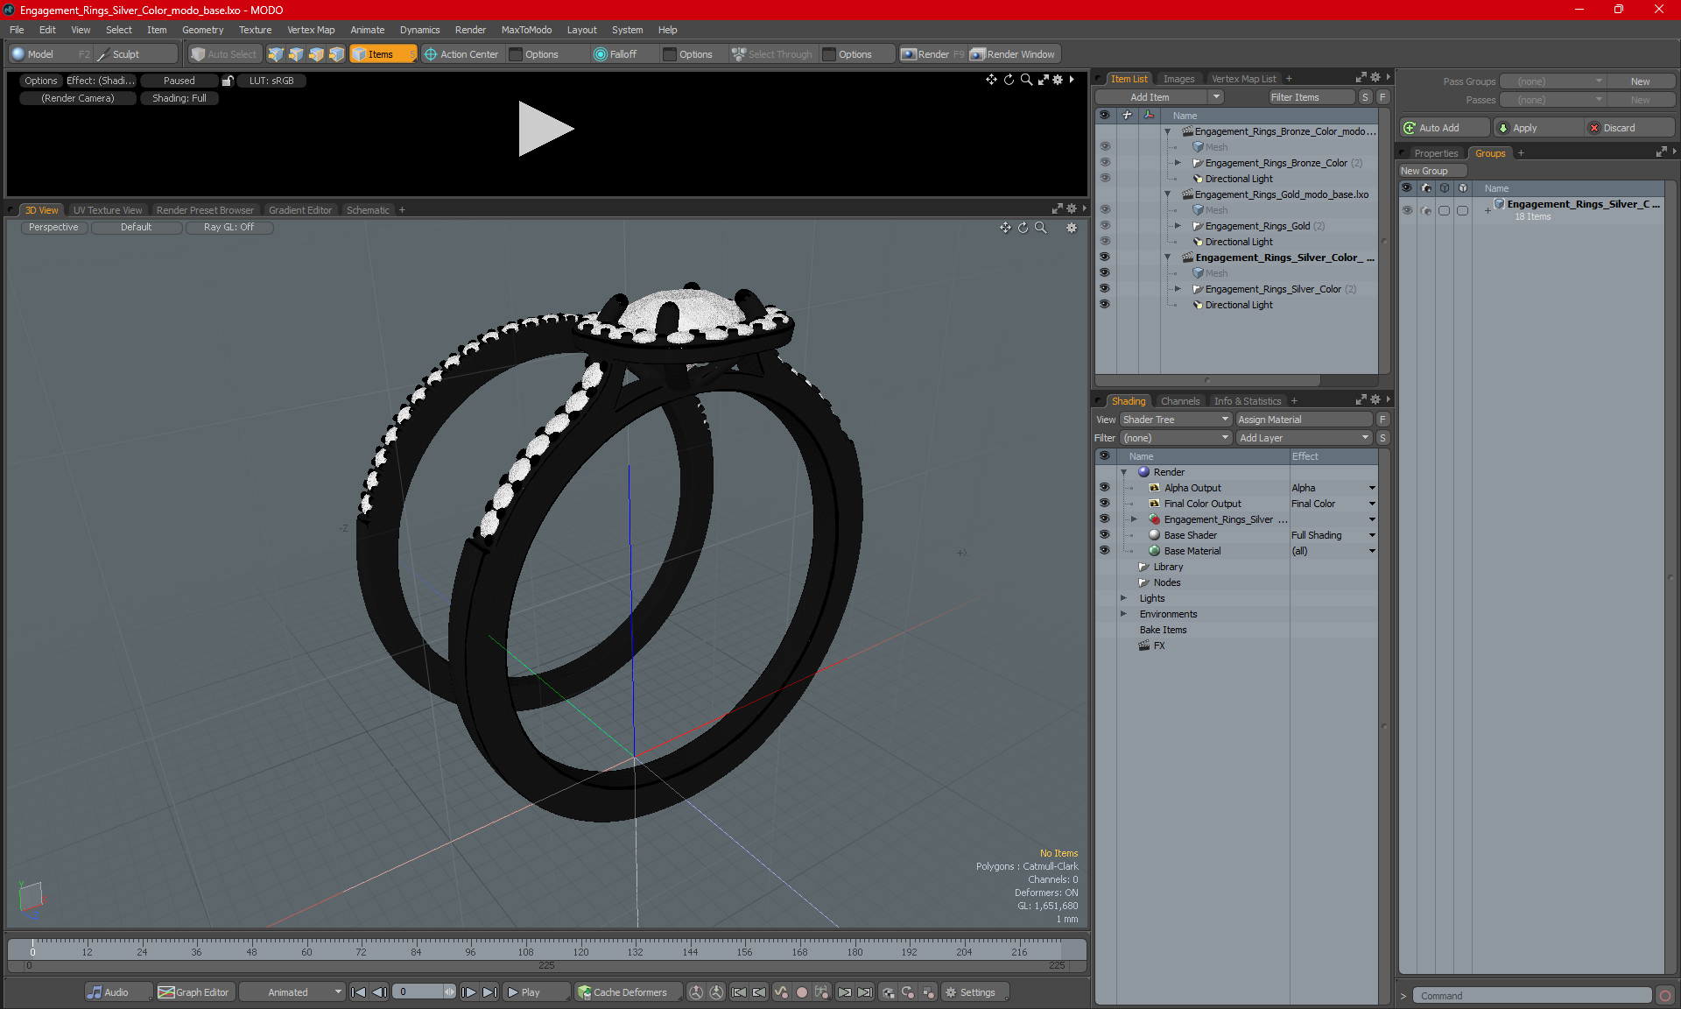Select Edges mode cube icon
The image size is (1681, 1009).
(296, 54)
